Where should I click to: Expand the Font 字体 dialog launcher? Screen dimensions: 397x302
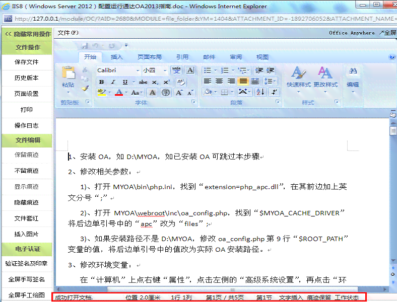[193, 102]
